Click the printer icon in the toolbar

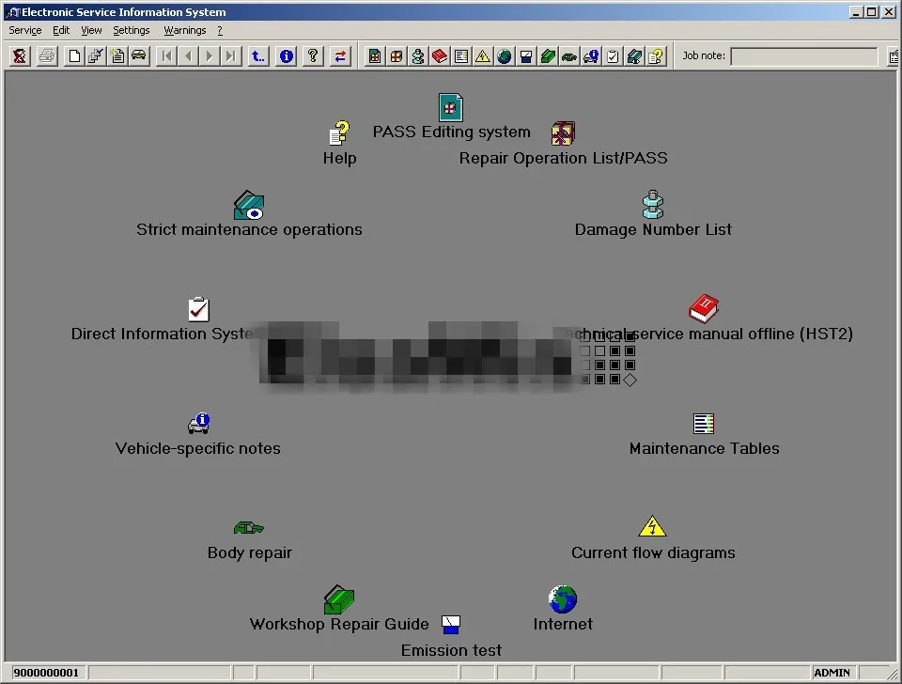[47, 55]
